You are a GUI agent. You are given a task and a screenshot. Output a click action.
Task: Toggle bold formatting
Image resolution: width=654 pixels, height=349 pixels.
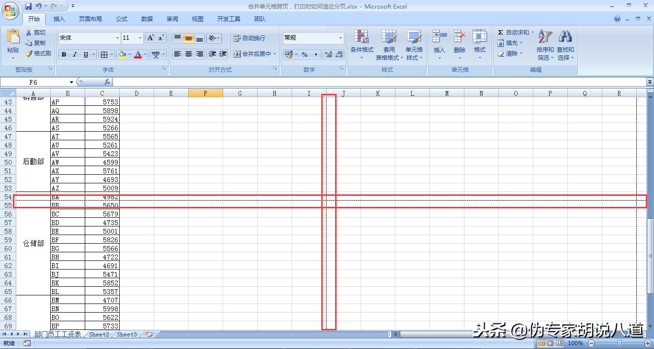click(64, 55)
